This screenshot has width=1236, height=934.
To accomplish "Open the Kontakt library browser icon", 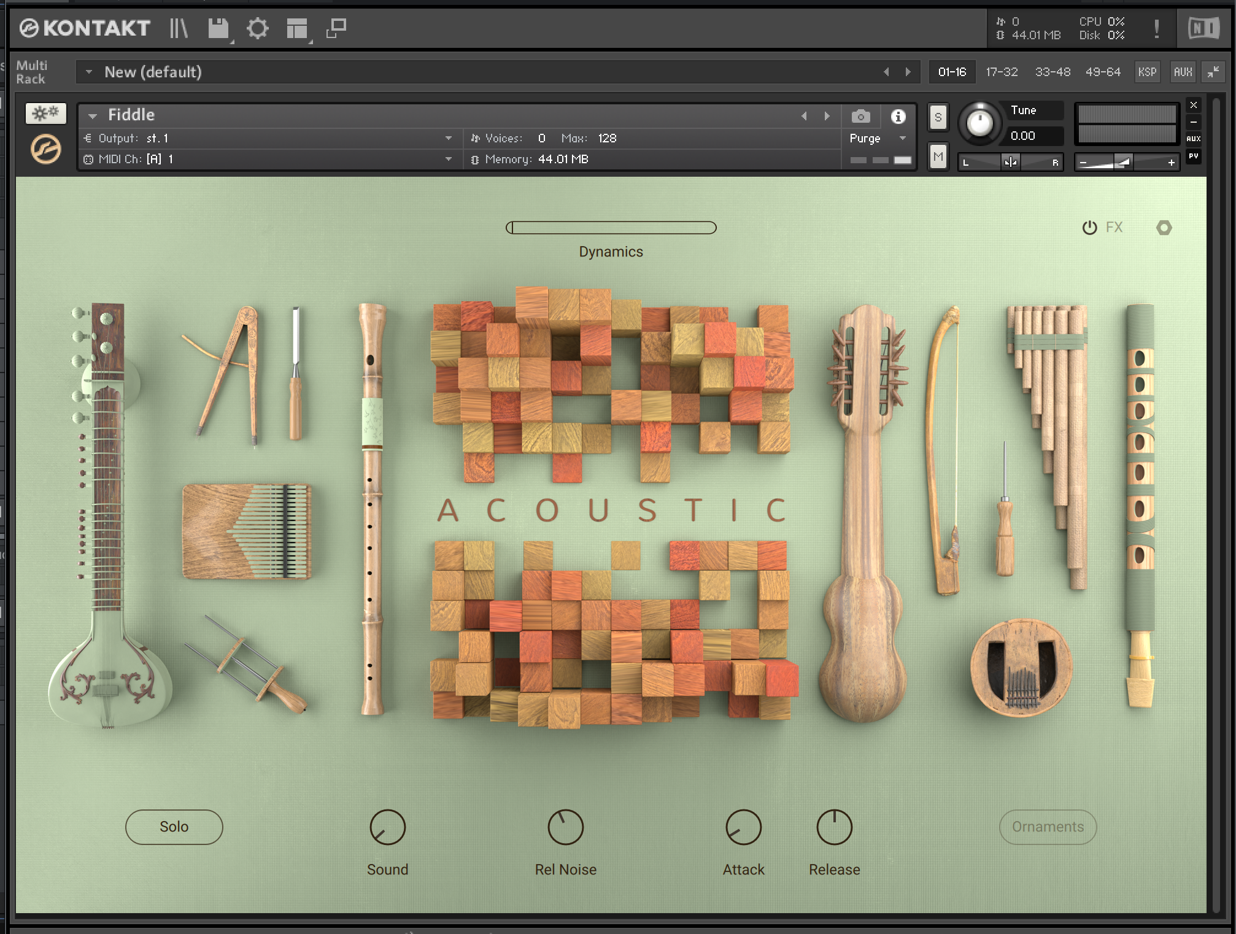I will click(x=179, y=28).
